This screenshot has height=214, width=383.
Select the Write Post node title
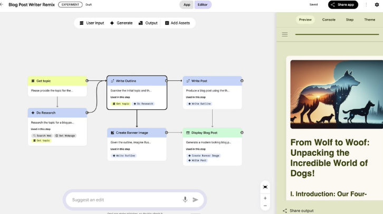(199, 81)
